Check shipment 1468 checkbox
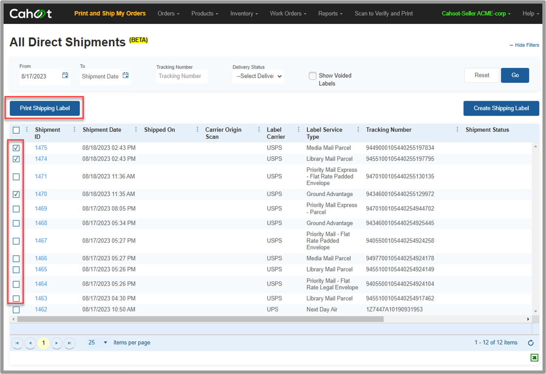This screenshot has width=546, height=374. 16,223
